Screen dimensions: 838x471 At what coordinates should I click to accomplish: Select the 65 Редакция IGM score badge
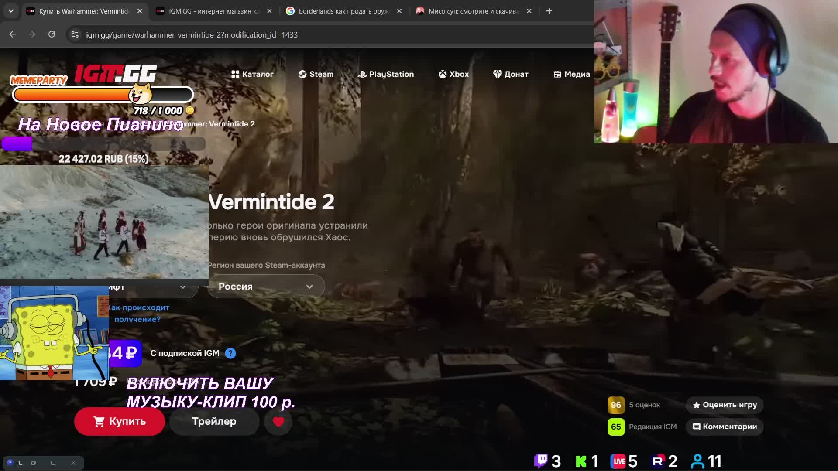pos(616,427)
